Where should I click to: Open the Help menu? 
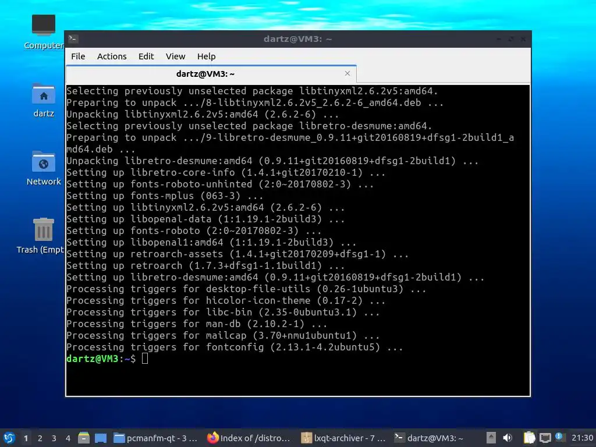(207, 56)
